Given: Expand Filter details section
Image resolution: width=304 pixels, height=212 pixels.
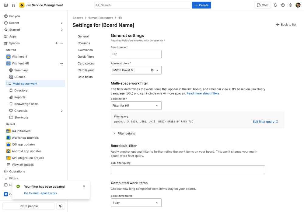Looking at the screenshot, I should pyautogui.click(x=124, y=134).
